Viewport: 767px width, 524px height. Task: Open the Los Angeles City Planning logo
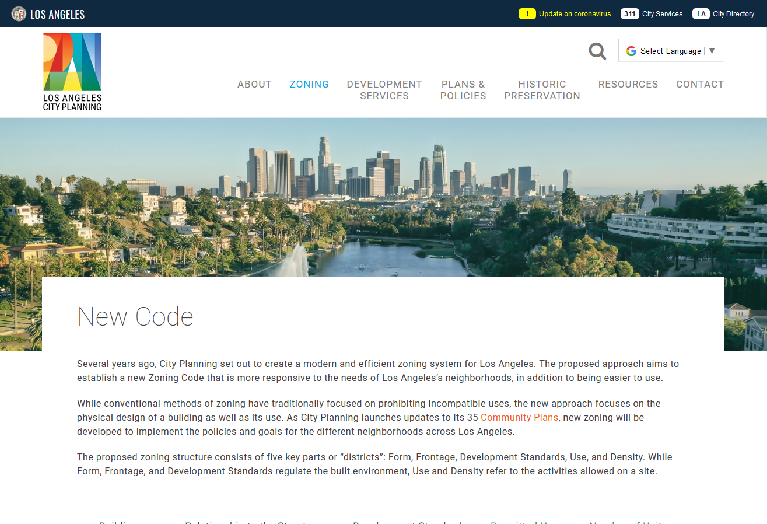72,72
